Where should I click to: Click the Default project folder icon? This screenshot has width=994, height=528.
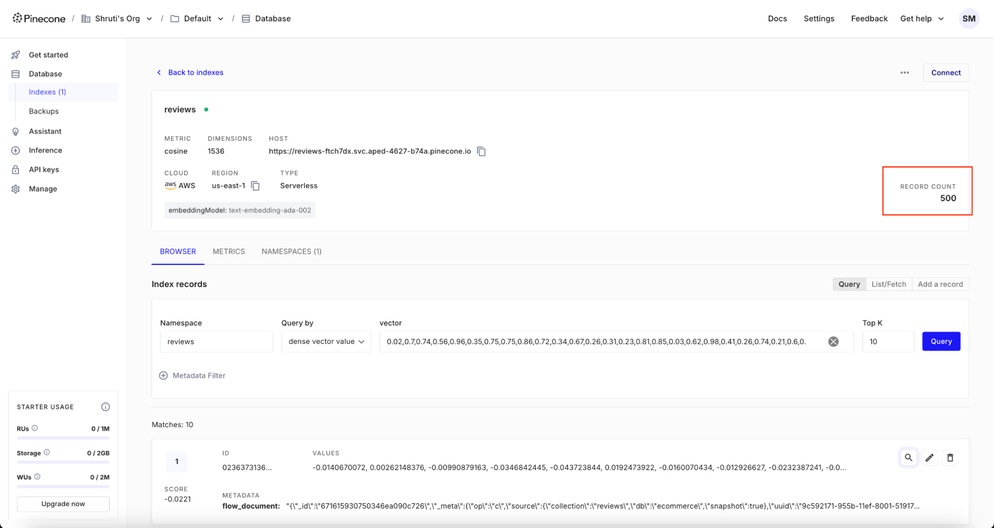point(175,18)
